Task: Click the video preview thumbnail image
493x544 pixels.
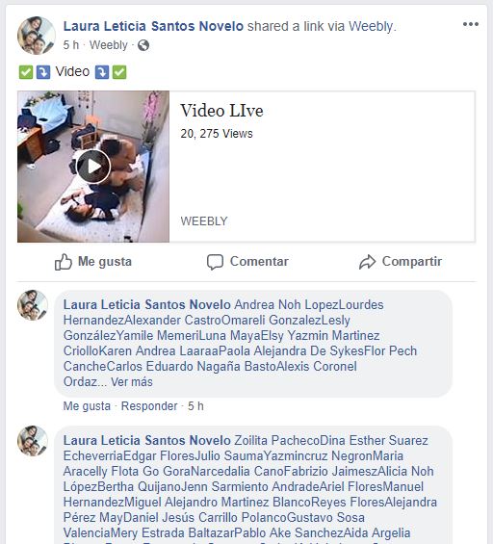Action: point(93,167)
